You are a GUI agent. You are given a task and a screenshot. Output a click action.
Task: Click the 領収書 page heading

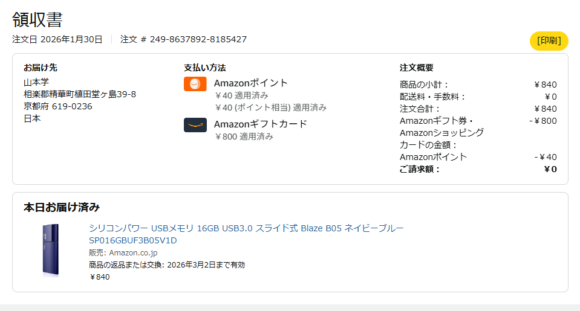click(x=37, y=19)
